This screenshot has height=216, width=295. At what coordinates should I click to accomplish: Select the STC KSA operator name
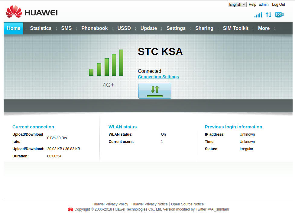coord(160,52)
